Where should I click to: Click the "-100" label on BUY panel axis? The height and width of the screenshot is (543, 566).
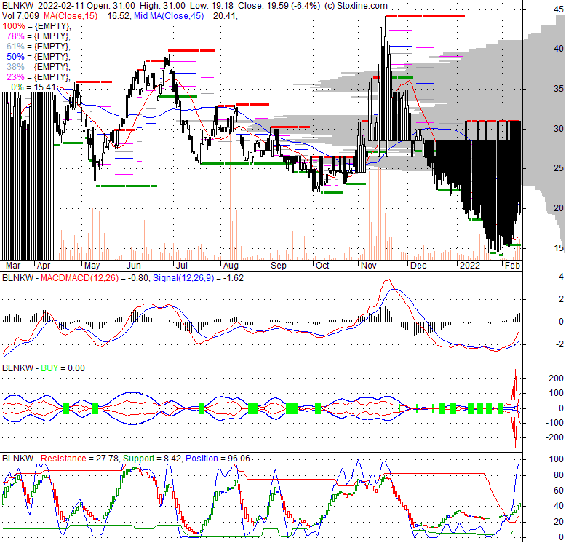(x=554, y=422)
